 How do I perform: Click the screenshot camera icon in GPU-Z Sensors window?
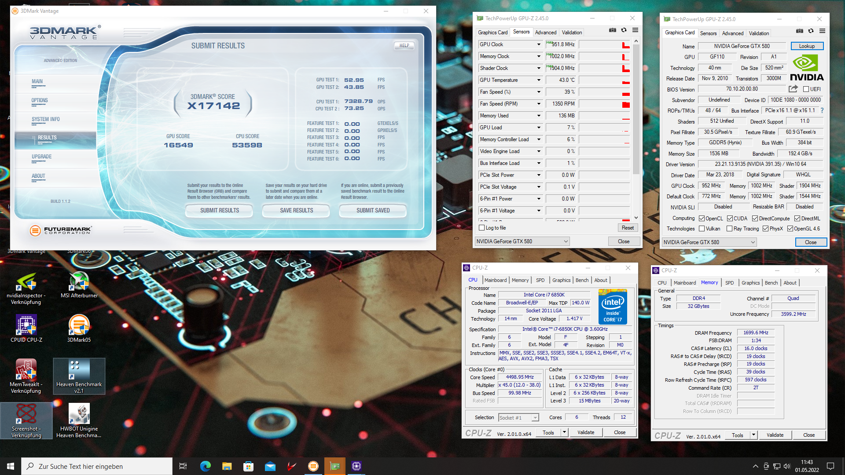(613, 30)
